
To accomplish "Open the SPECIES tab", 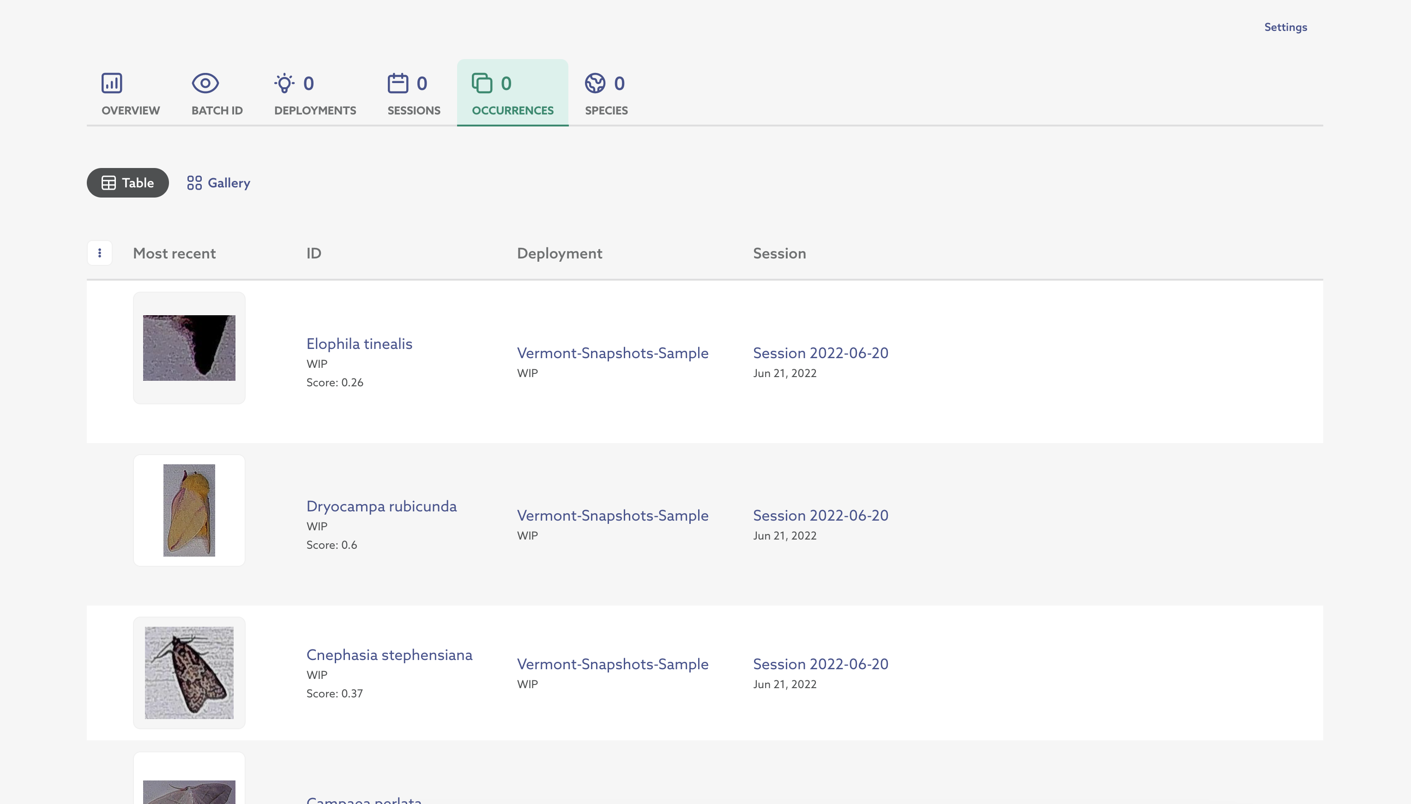I will (x=606, y=110).
